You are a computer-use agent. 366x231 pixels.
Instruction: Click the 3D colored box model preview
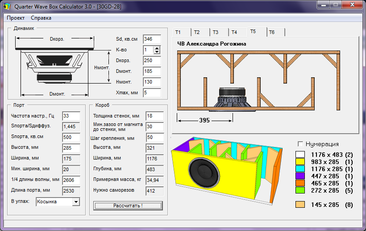[227, 171]
